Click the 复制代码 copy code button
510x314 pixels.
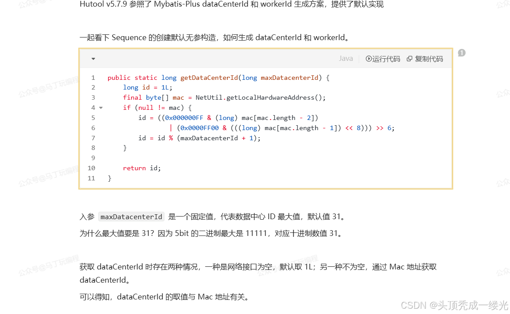(425, 59)
